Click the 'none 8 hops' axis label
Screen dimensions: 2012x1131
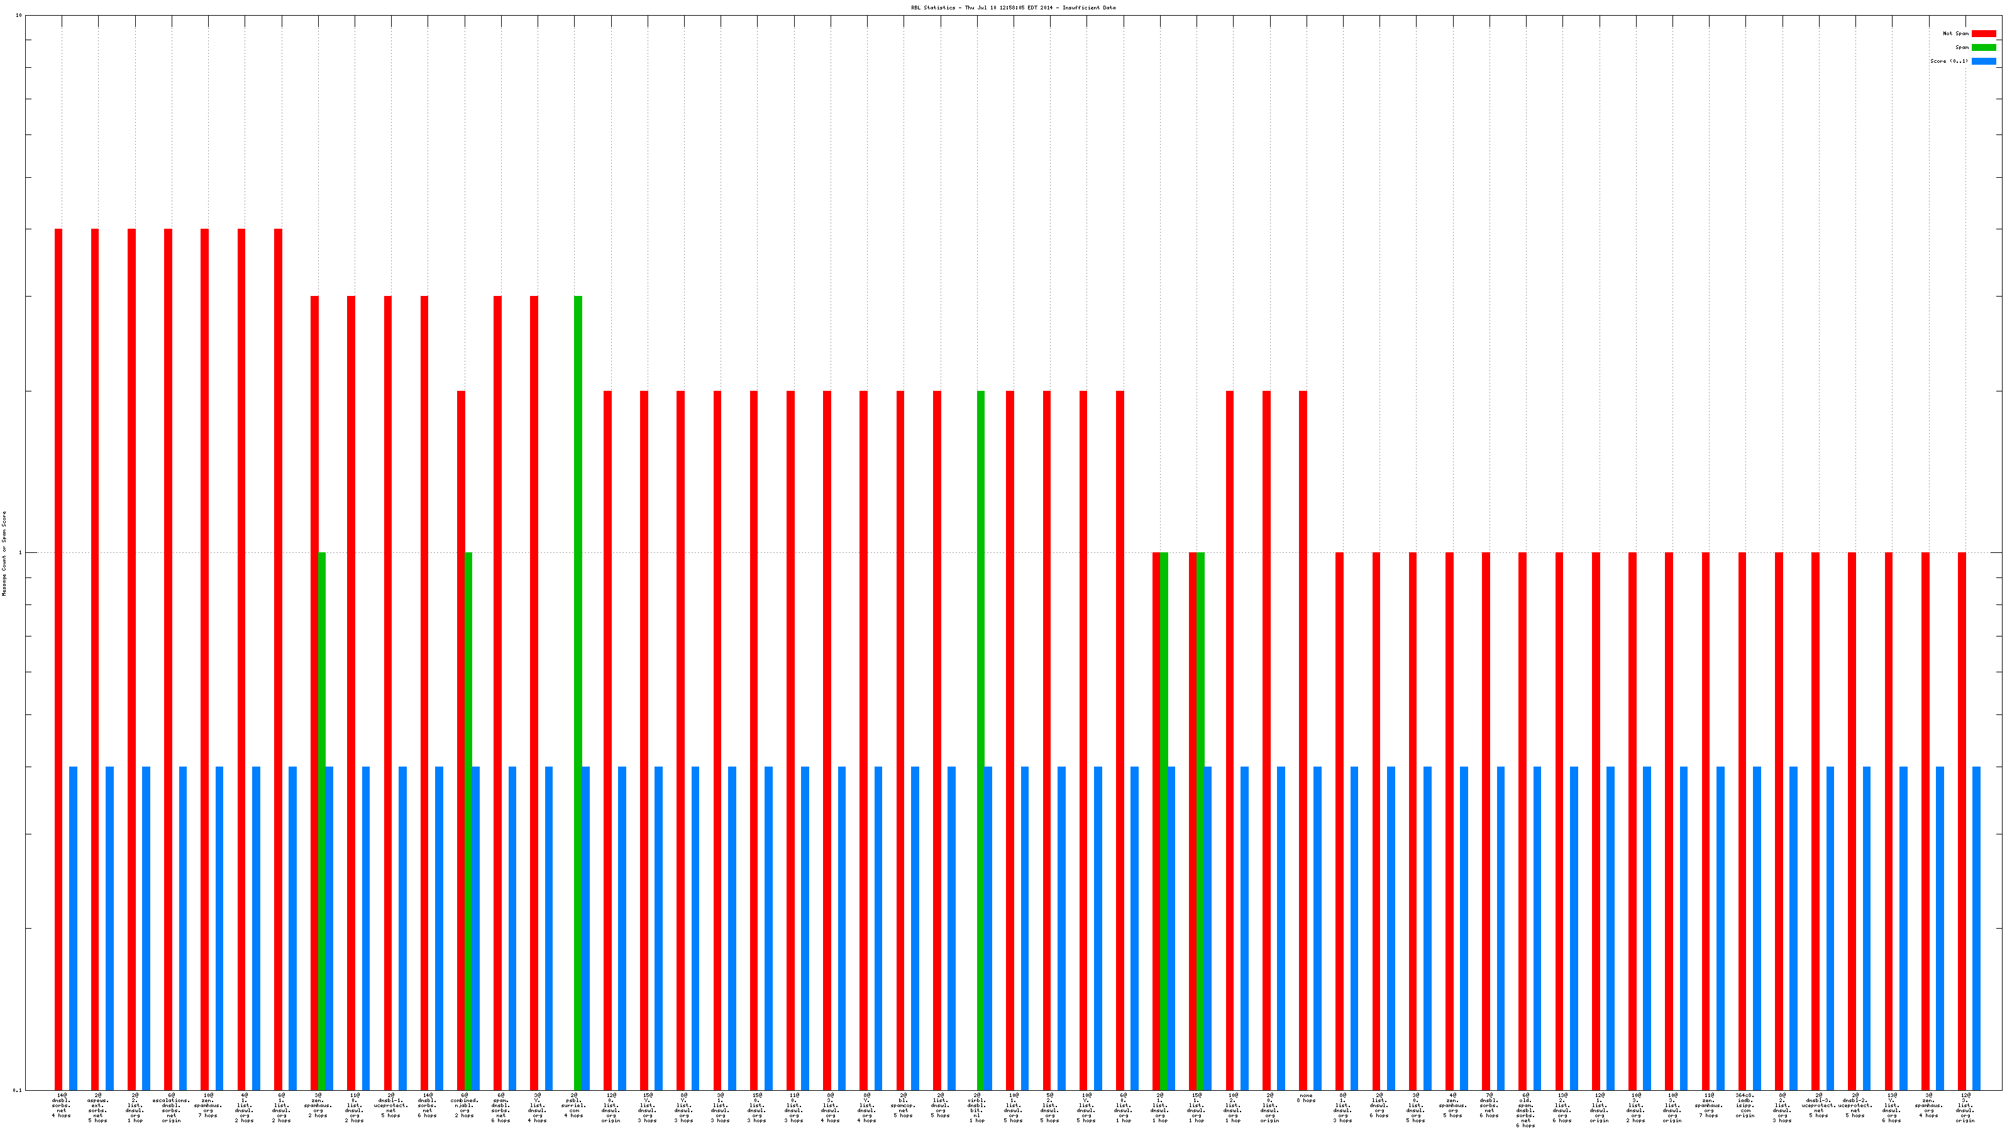point(1306,1098)
